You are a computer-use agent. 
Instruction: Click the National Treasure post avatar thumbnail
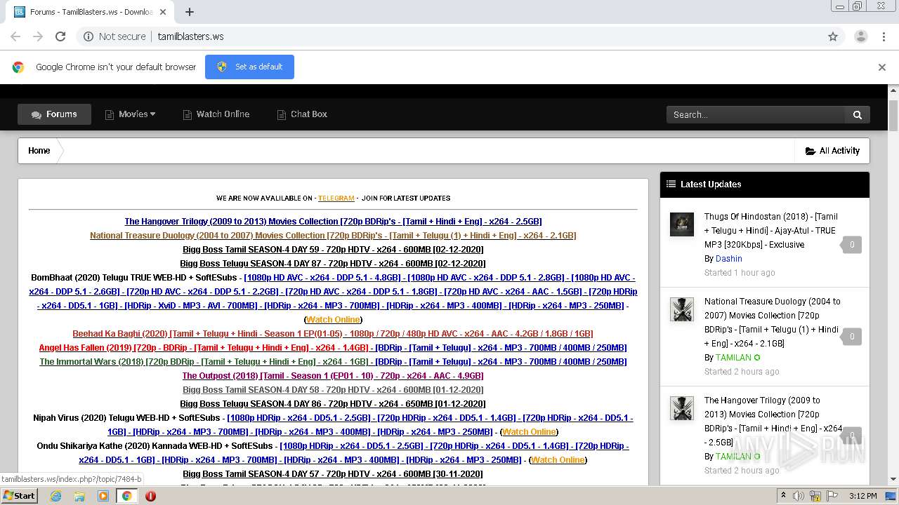[681, 309]
